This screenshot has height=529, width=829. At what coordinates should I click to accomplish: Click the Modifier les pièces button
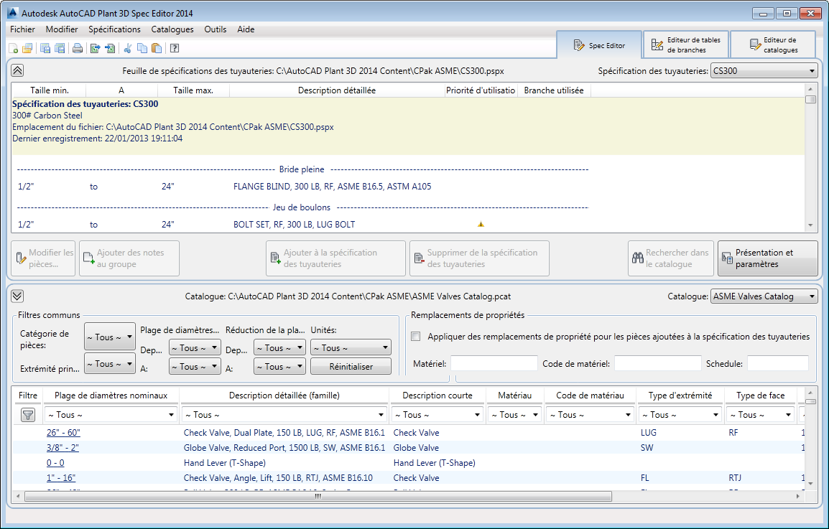tap(43, 258)
